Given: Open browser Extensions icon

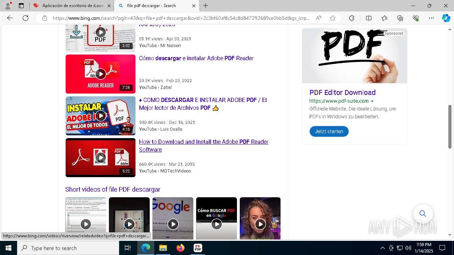Looking at the screenshot, I should click(x=351, y=18).
